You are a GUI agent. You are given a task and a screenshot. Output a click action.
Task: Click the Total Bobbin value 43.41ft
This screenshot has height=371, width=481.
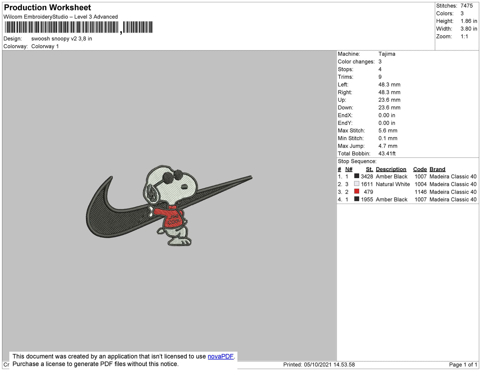coord(387,153)
